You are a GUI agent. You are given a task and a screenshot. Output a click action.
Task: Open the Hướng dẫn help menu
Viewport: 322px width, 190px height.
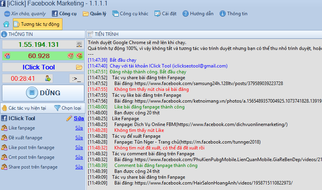(x=198, y=14)
